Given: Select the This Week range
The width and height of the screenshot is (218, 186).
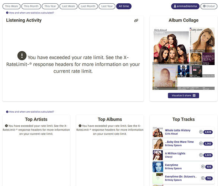Looking at the screenshot, I should (x=12, y=6).
